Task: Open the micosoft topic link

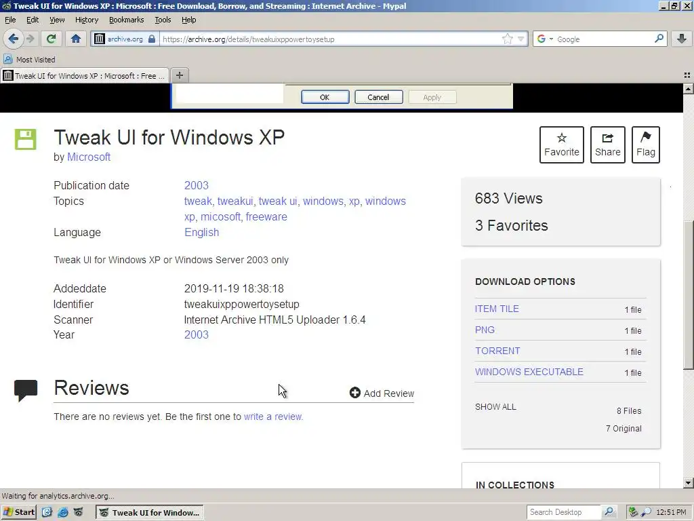Action: (x=220, y=216)
